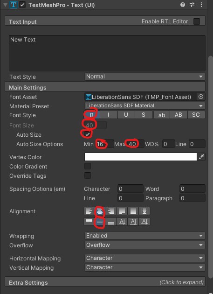
Task: Expand the Extra Settings section
Action: pos(105,282)
